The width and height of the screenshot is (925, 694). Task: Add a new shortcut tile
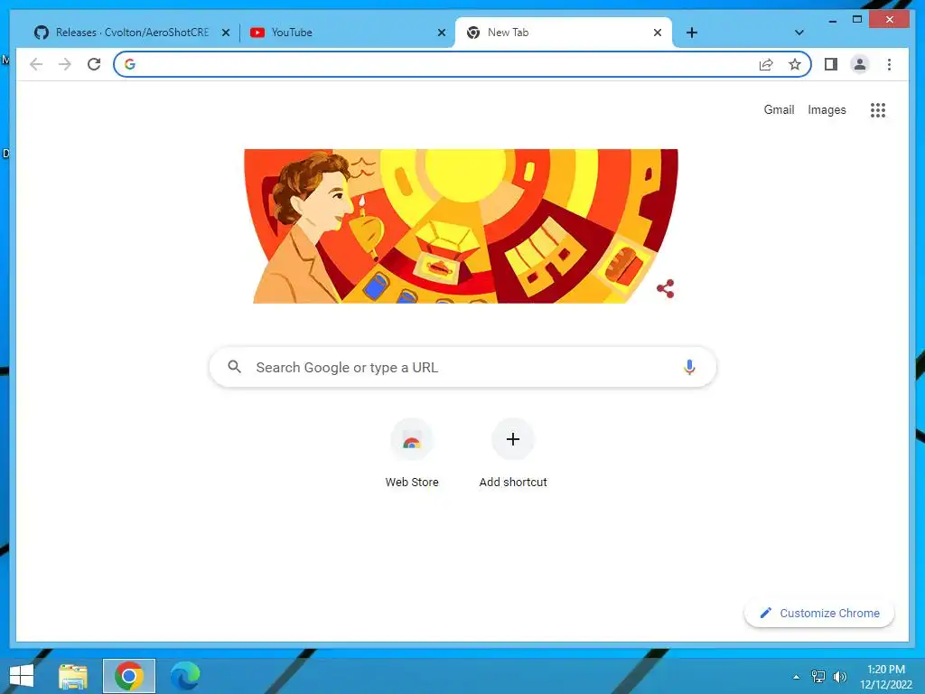coord(513,454)
